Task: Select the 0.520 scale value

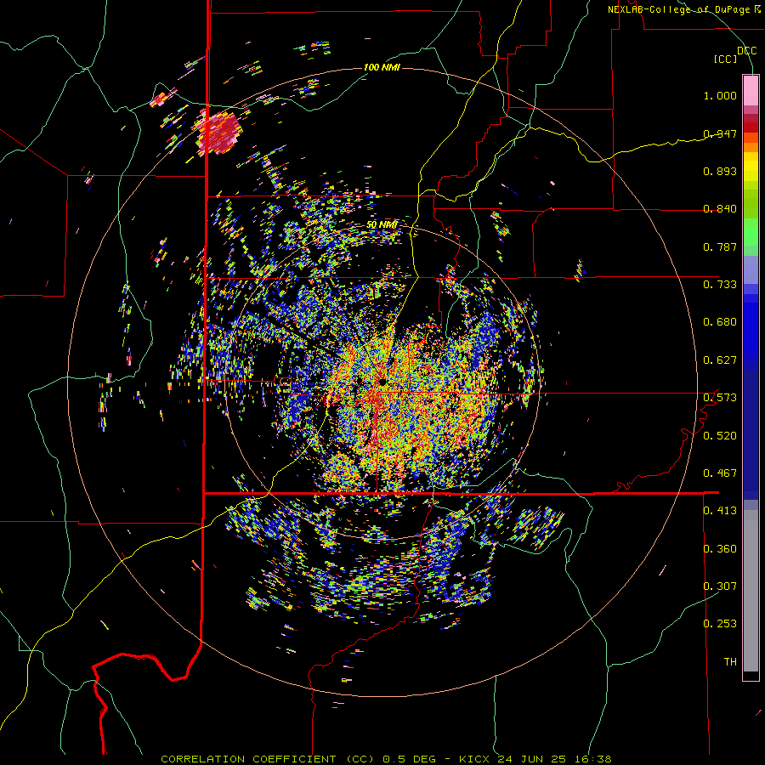Action: click(x=720, y=436)
